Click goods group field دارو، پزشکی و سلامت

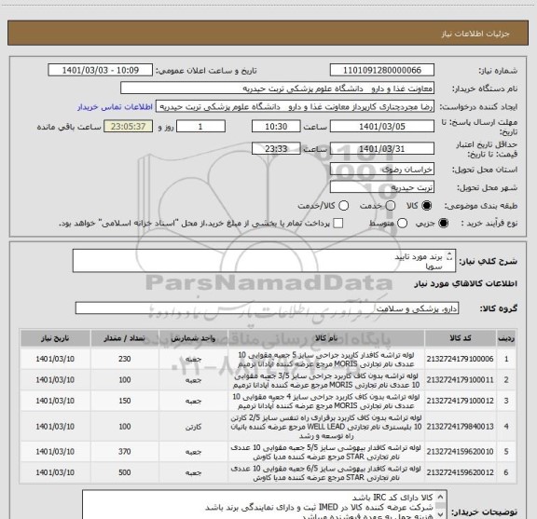point(267,308)
